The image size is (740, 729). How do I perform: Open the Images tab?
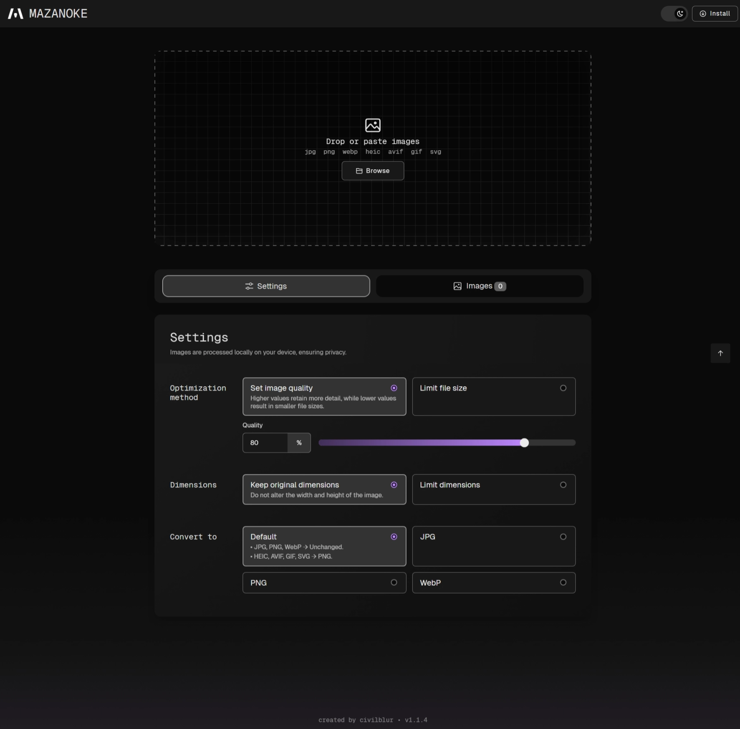(479, 286)
